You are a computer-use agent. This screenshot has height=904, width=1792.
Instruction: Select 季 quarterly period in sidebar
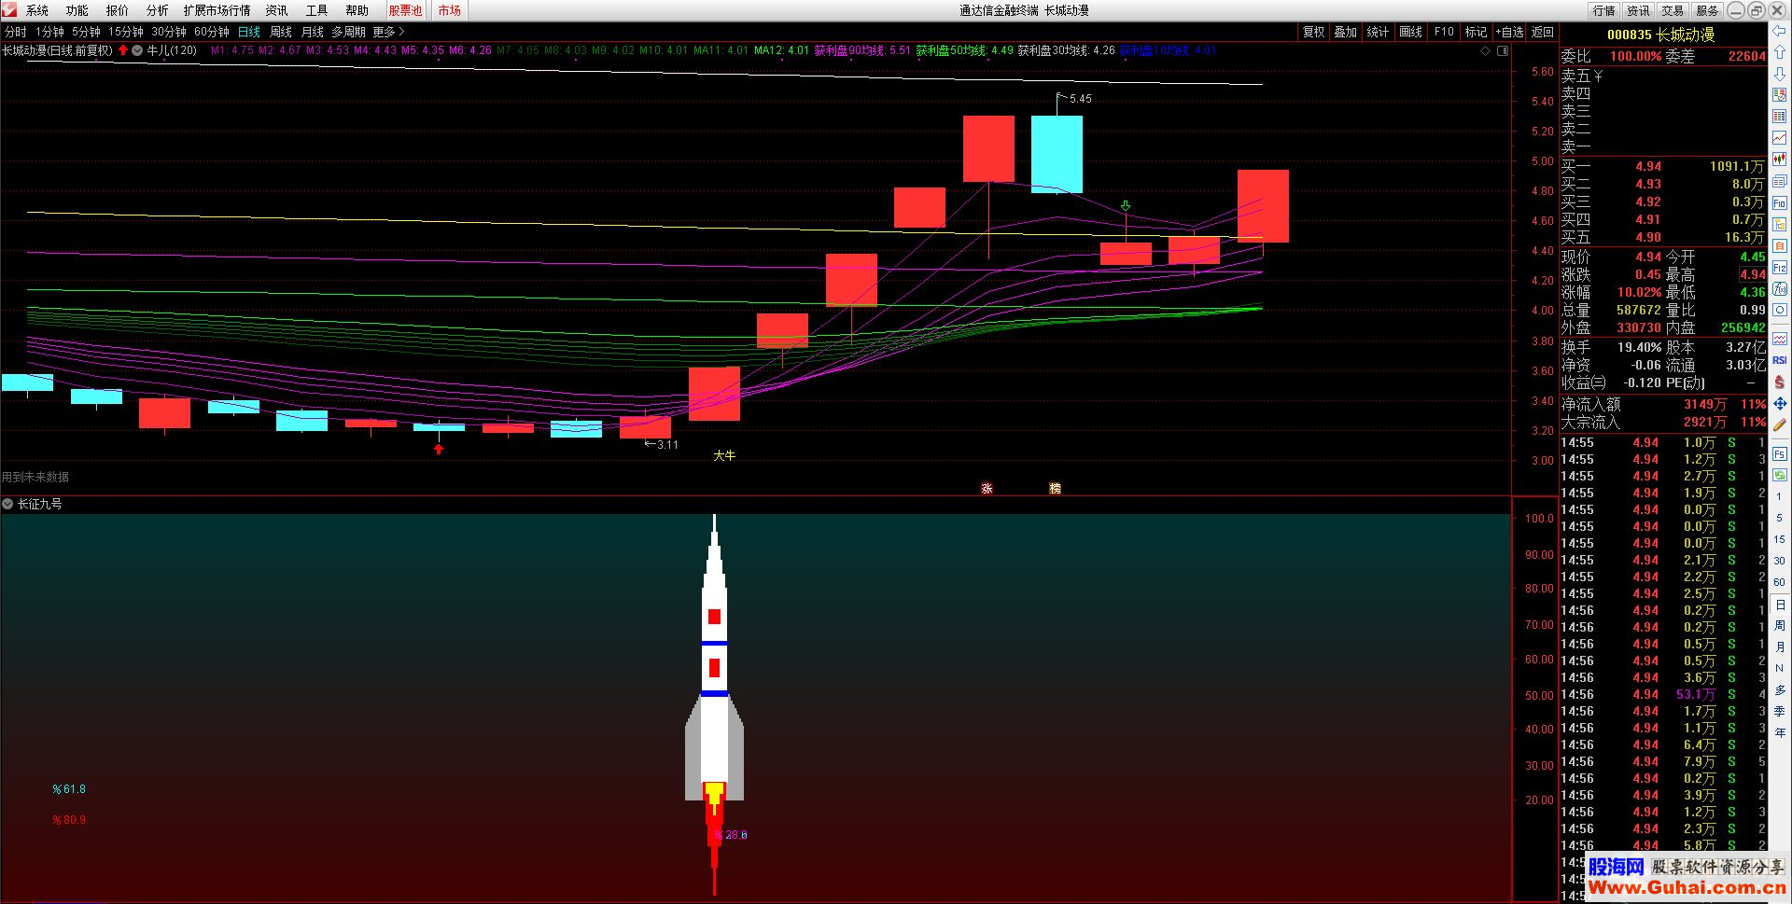[x=1780, y=712]
